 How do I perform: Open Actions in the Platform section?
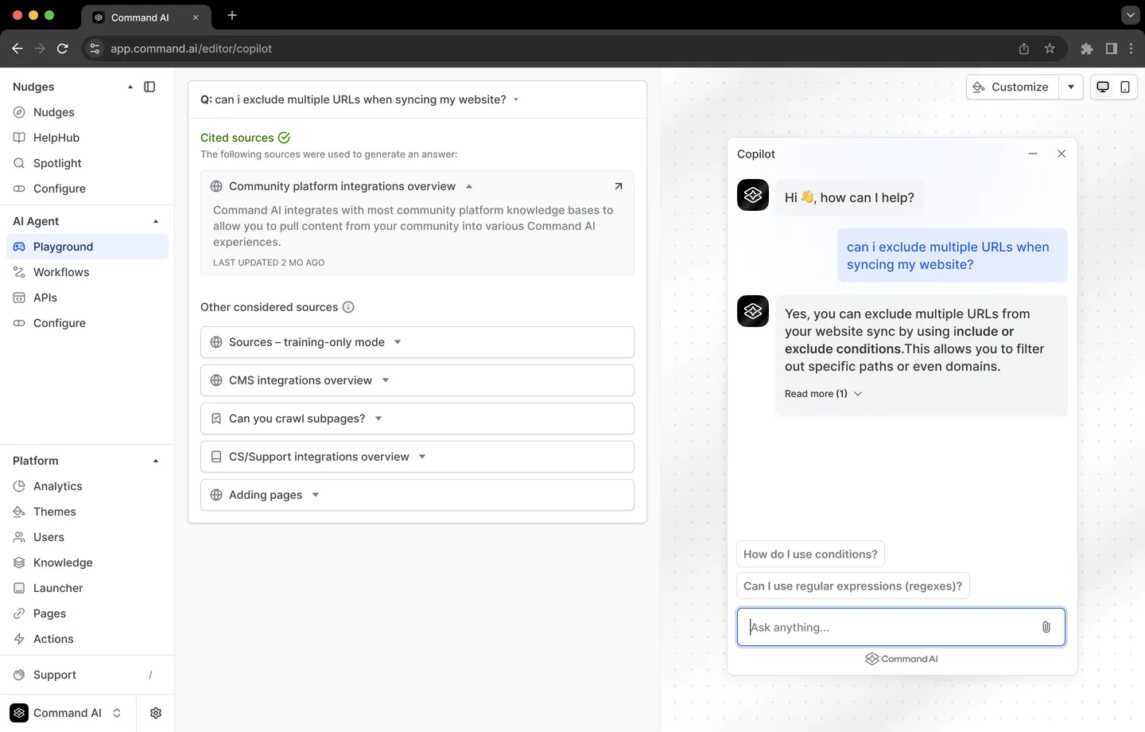coord(87,639)
